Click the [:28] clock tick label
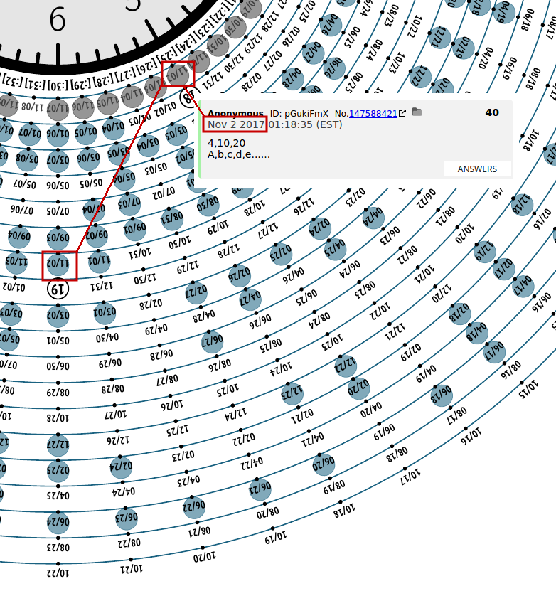 pos(102,81)
